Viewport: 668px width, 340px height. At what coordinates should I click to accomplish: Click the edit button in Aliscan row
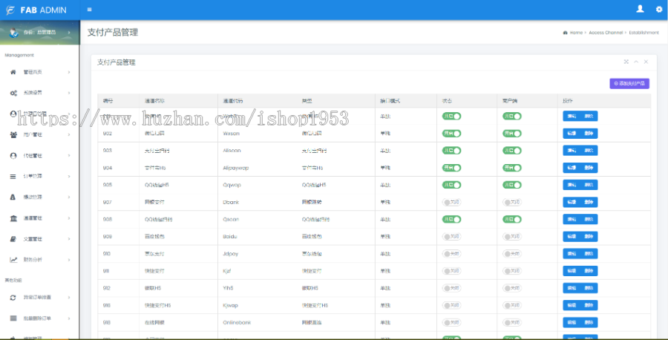click(x=572, y=151)
